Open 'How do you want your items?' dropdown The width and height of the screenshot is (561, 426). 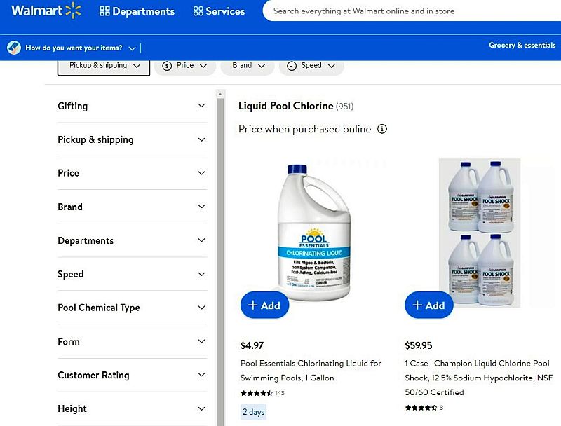point(80,48)
